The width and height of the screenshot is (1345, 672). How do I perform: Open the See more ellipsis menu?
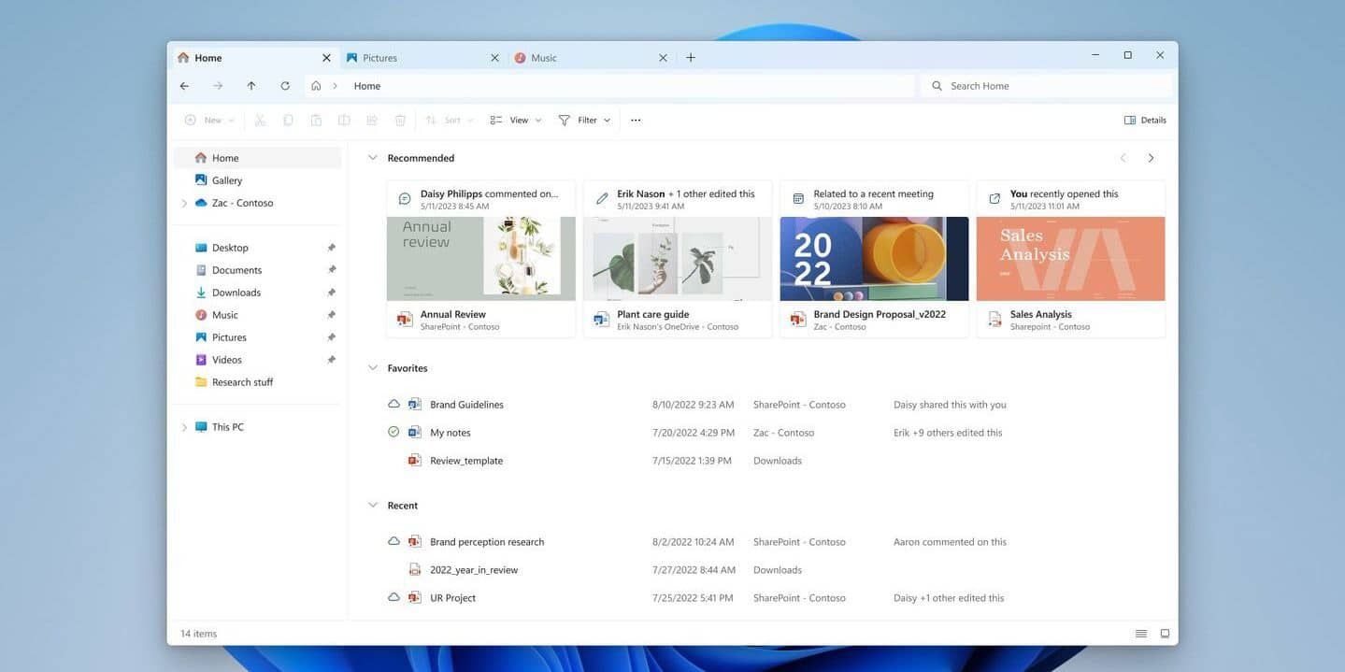pyautogui.click(x=636, y=121)
